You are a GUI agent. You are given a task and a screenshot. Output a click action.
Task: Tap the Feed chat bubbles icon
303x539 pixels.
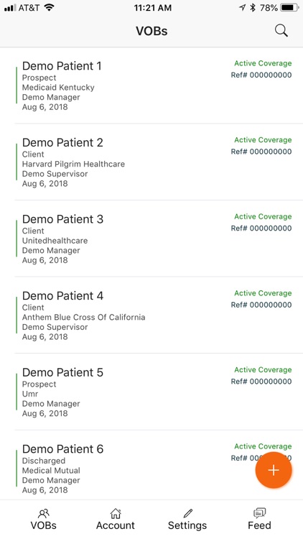pos(260,513)
